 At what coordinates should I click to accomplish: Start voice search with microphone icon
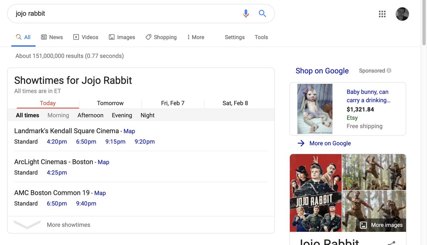tap(246, 14)
